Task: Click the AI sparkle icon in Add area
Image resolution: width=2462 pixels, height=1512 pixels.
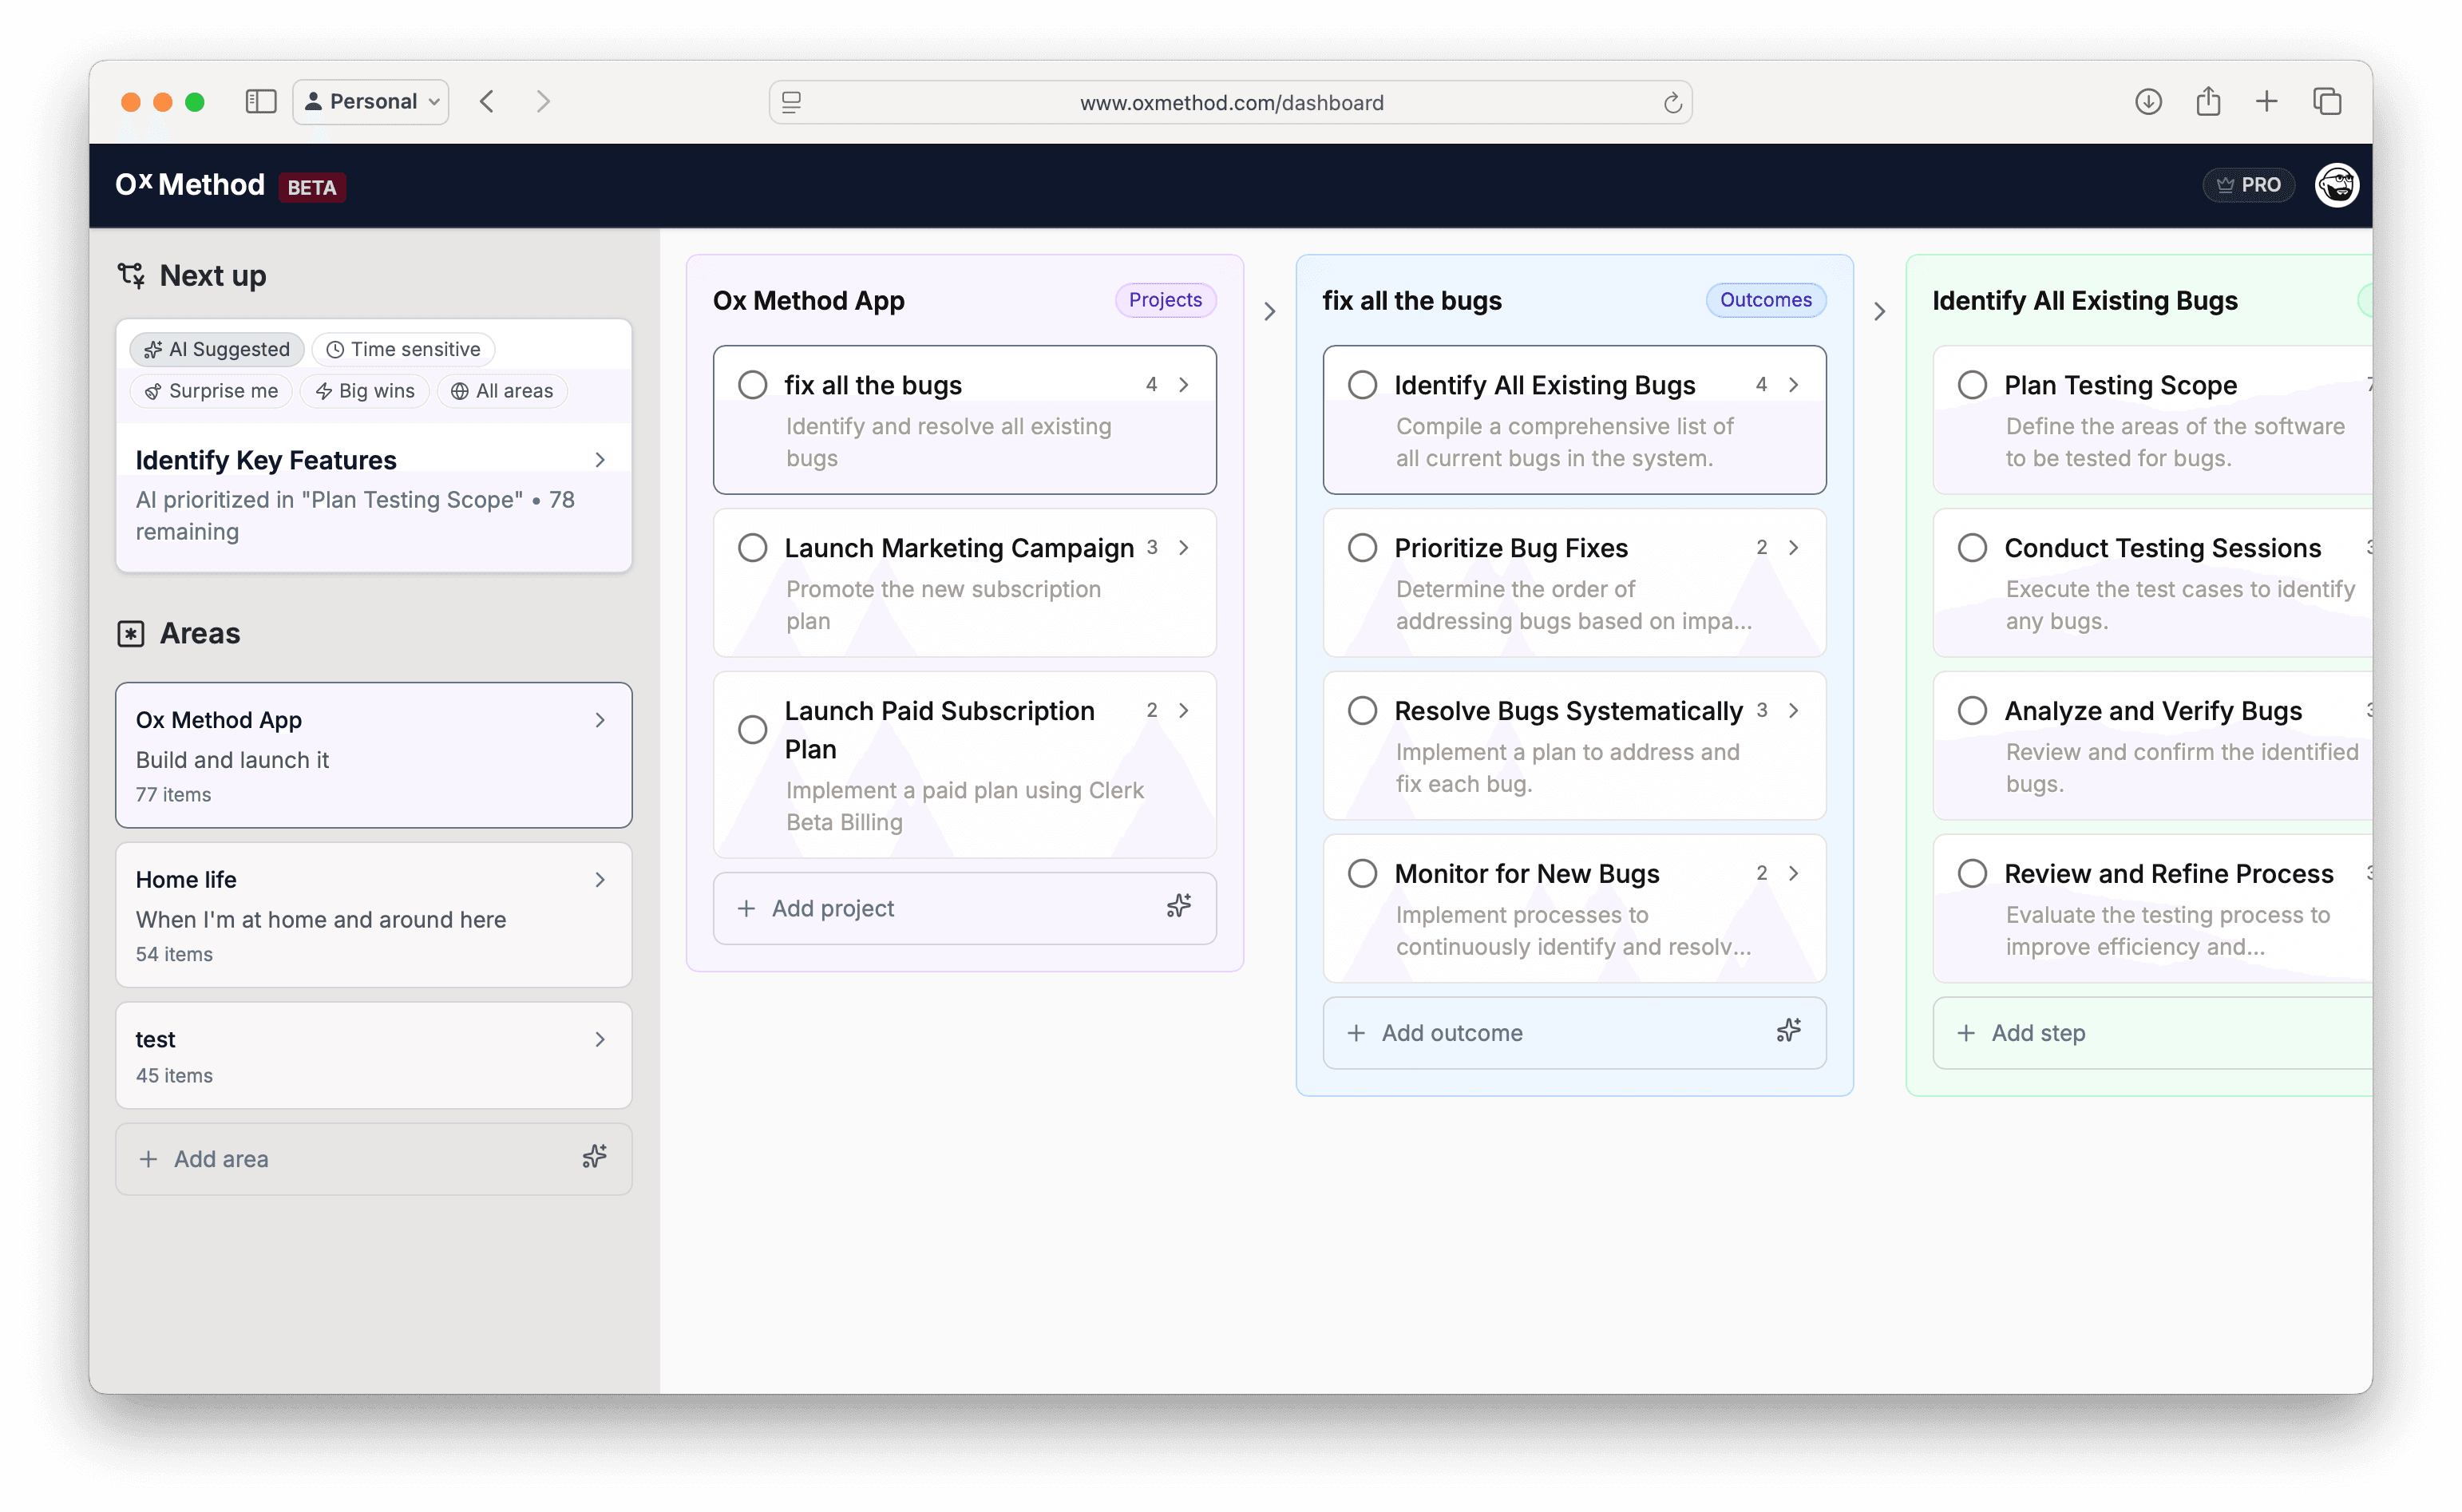Action: coord(595,1157)
